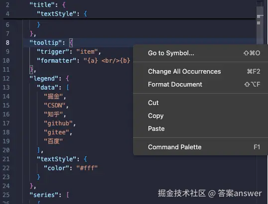
Task: Place cursor on "#fff" color value
Action: tap(87, 168)
